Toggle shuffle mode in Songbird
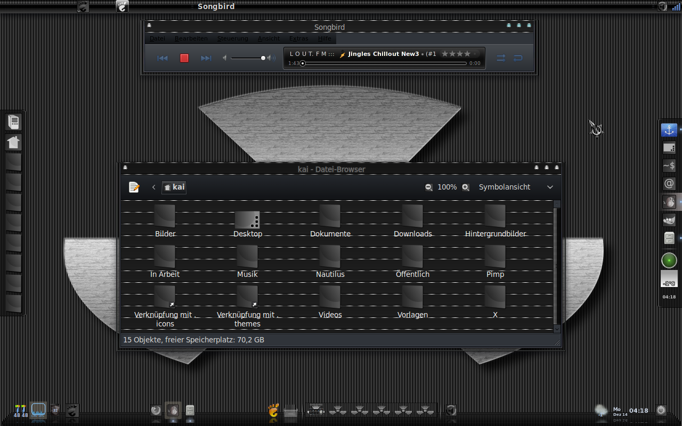This screenshot has height=426, width=682. point(501,58)
